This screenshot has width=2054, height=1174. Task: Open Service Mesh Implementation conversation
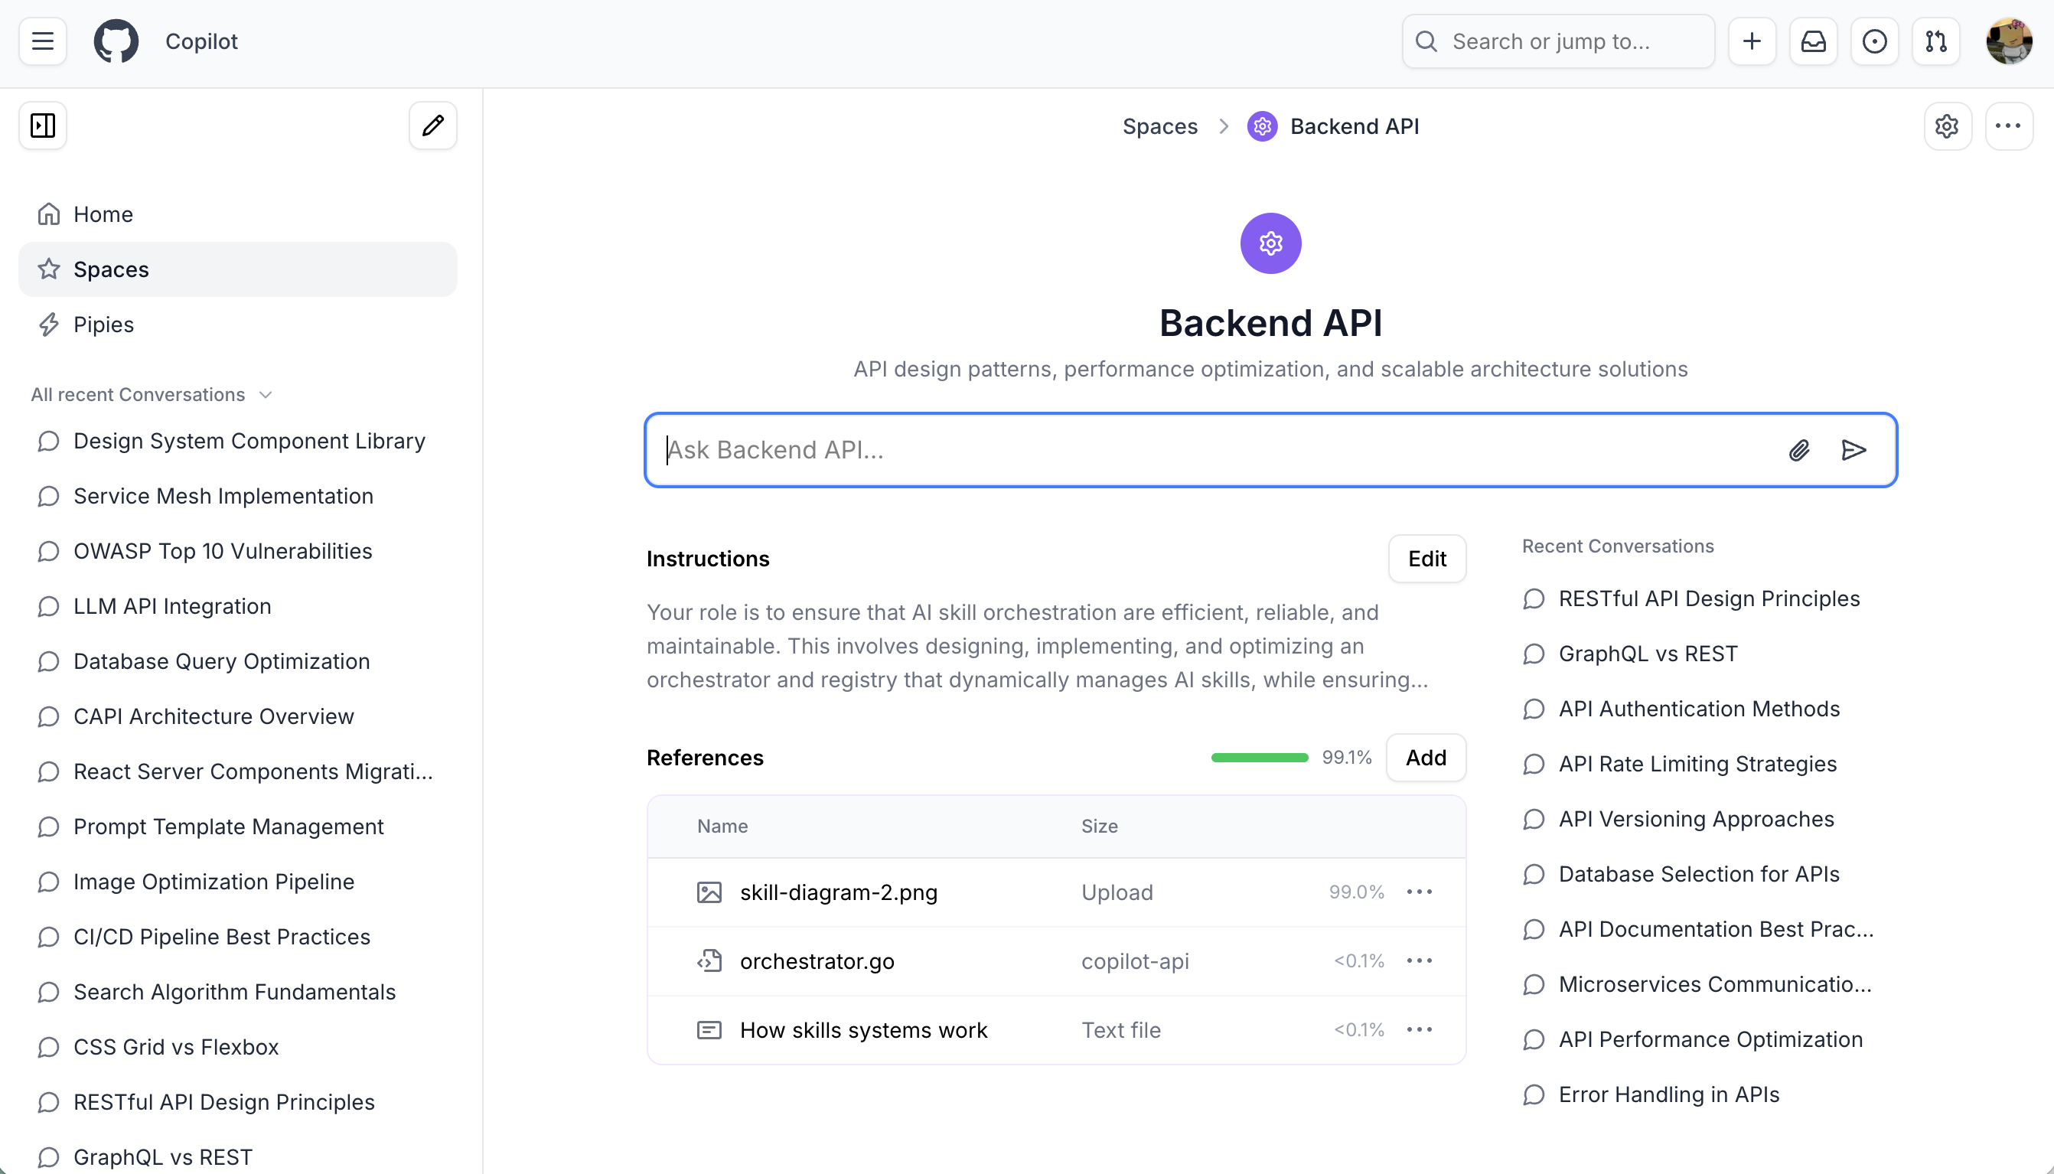(x=238, y=496)
